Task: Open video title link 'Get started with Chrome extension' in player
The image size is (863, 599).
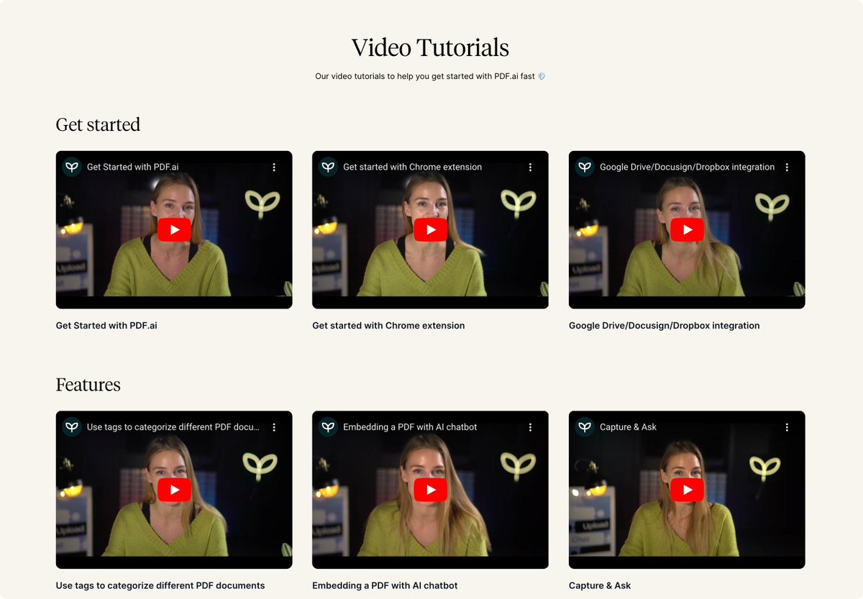Action: [413, 167]
